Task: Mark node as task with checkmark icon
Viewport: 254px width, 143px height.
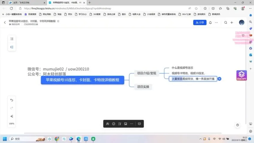Action: (114, 124)
